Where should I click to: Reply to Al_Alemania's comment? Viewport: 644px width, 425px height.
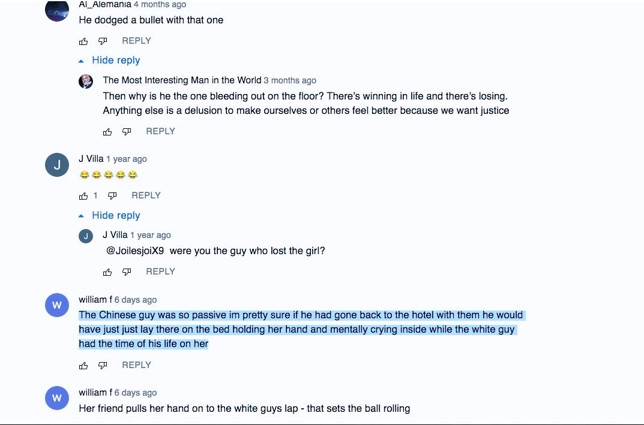tap(136, 41)
